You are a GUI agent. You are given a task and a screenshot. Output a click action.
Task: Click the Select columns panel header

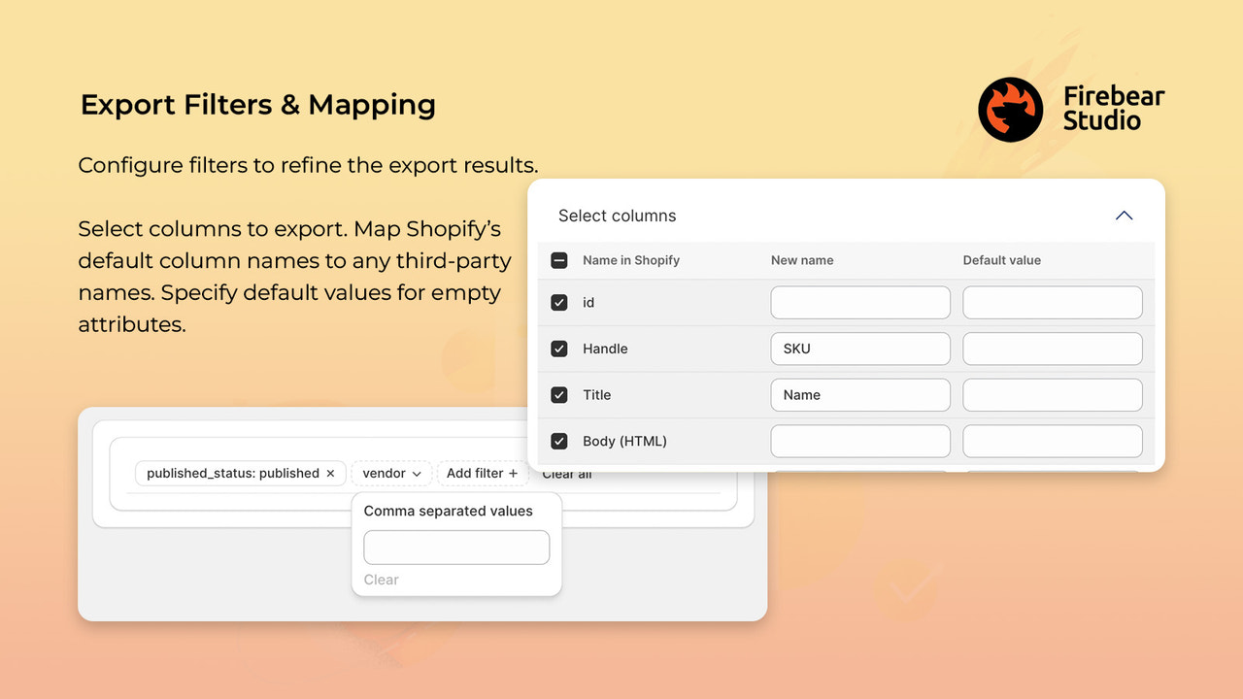[618, 216]
